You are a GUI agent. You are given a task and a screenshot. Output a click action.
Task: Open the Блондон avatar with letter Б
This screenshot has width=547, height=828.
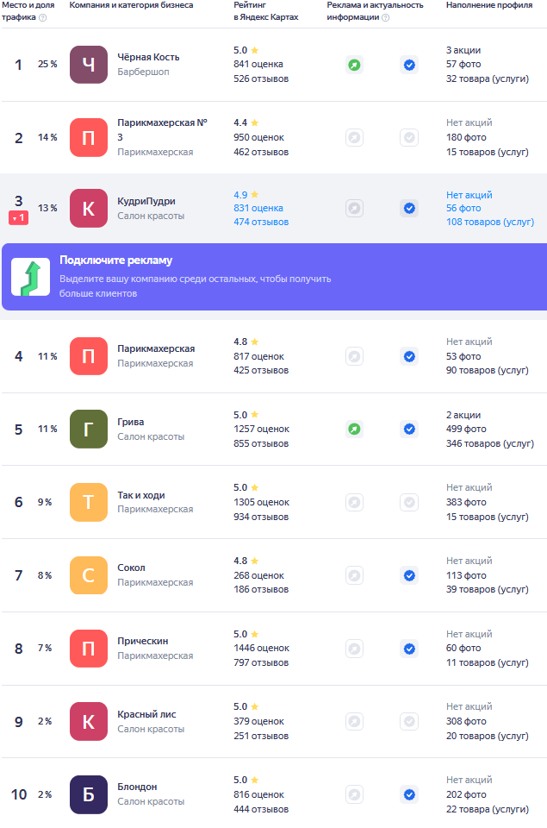coord(89,794)
